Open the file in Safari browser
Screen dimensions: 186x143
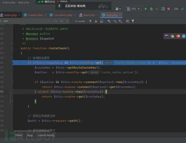tap(184, 36)
